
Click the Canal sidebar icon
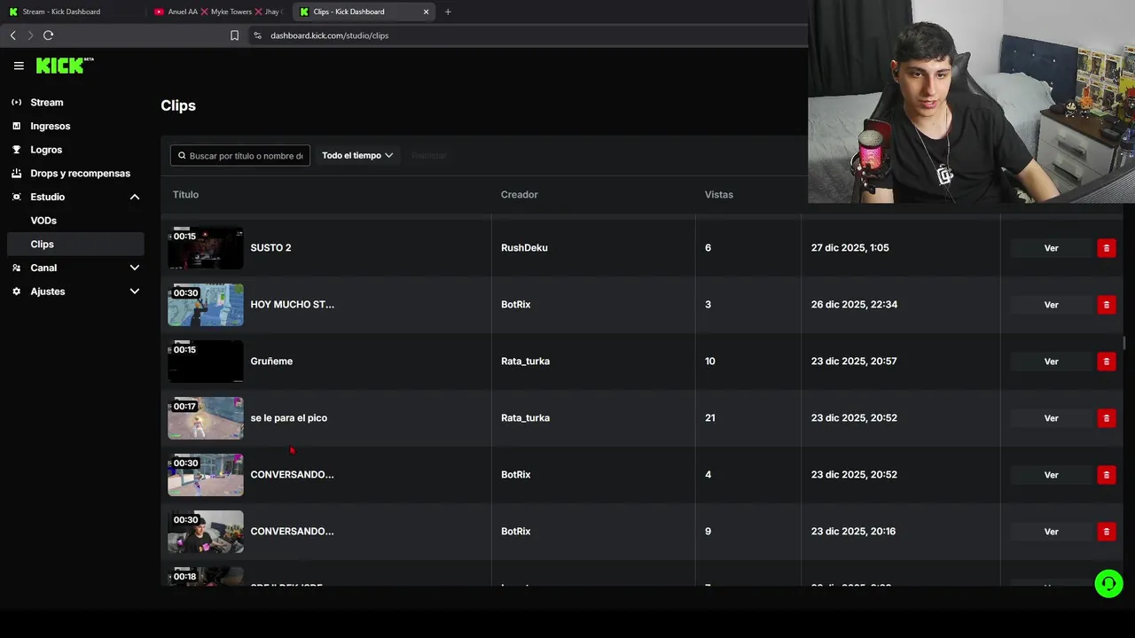click(16, 268)
